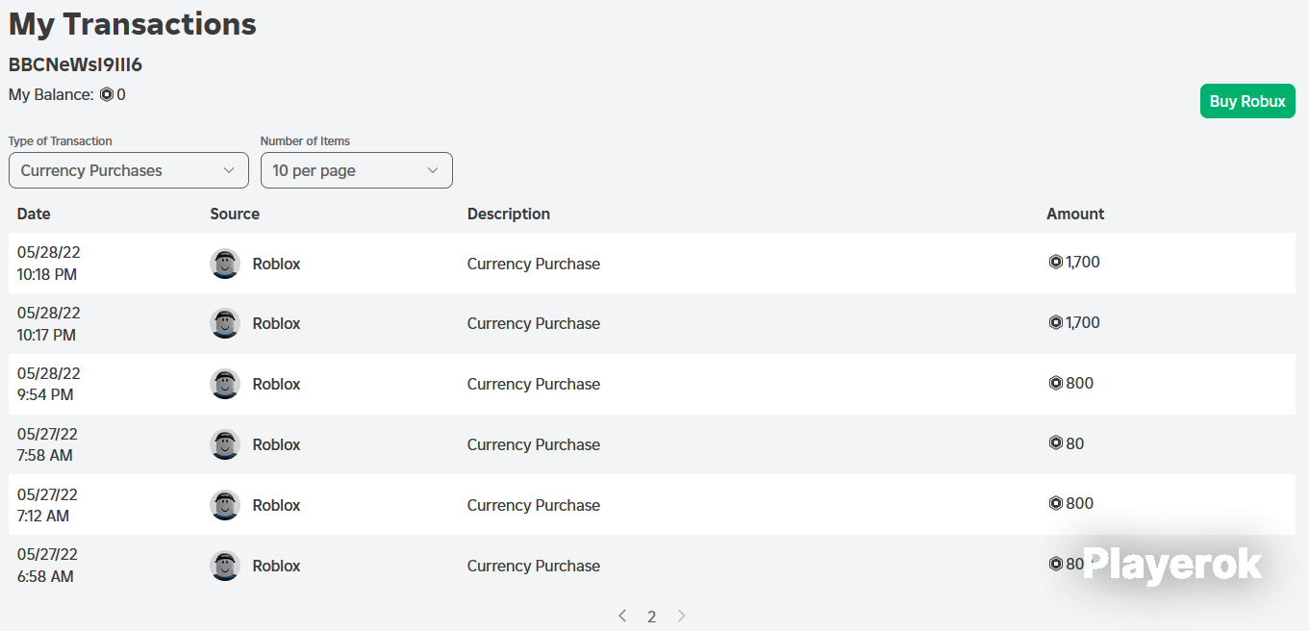1309x631 pixels.
Task: Click the date 05/27/22 7:58 AM
Action: pyautogui.click(x=49, y=444)
